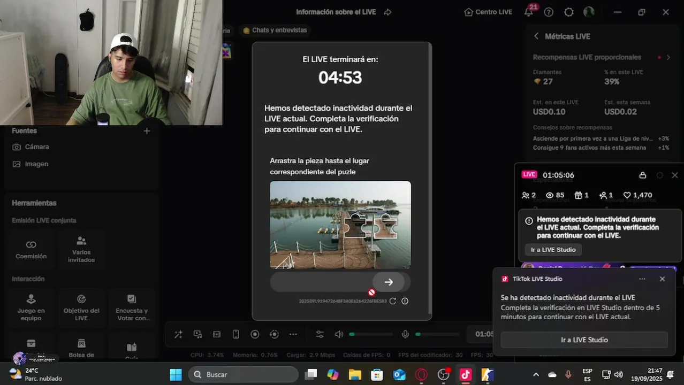This screenshot has width=684, height=385.
Task: Click the verification dialog scrollbar
Action: 430,179
